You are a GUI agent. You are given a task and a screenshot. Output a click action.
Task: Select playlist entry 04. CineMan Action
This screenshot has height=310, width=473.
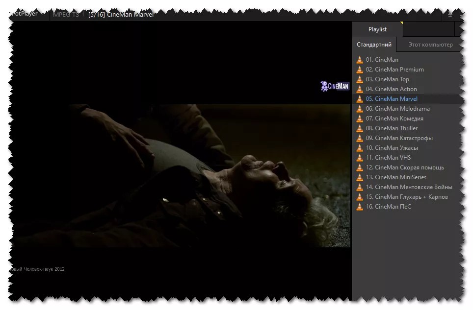pyautogui.click(x=408, y=89)
